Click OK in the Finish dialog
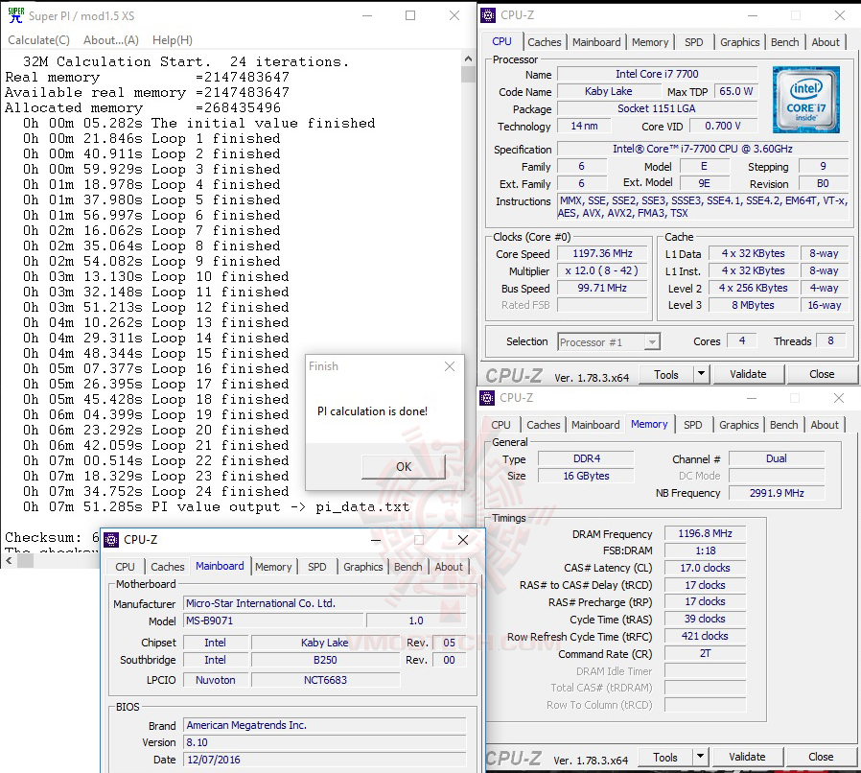The width and height of the screenshot is (861, 773). point(404,467)
